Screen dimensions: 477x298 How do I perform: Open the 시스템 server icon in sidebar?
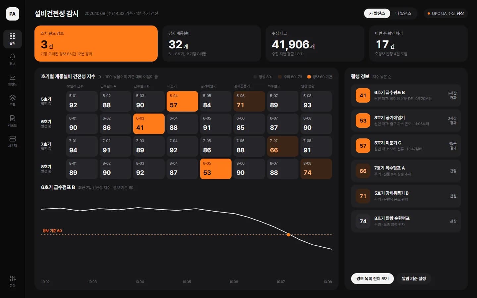point(13,141)
